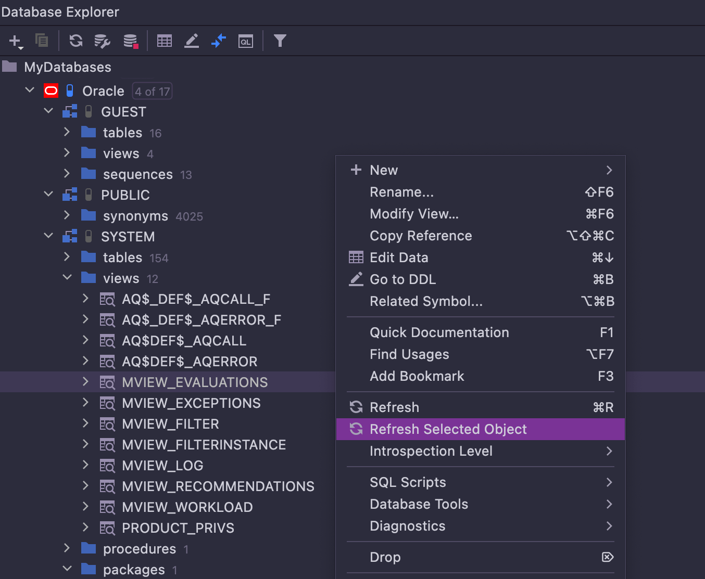The width and height of the screenshot is (705, 579).
Task: Select Modify View... in the context menu
Action: pyautogui.click(x=414, y=214)
